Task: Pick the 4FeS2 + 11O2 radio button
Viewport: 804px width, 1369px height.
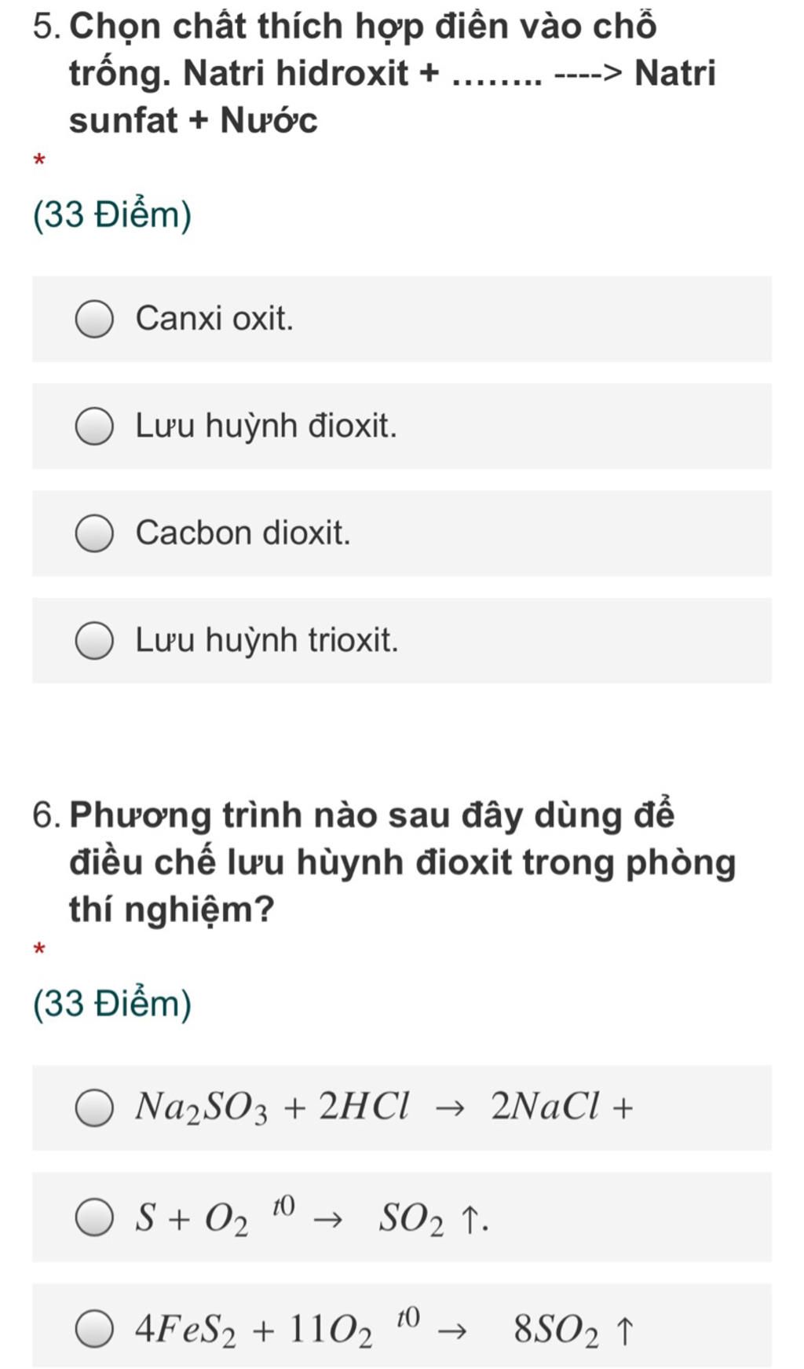Action: pos(94,1329)
